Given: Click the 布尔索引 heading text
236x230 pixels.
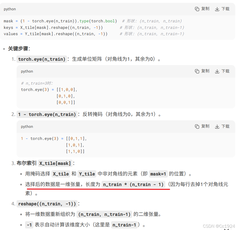Looking at the screenshot, I should (x=27, y=163).
